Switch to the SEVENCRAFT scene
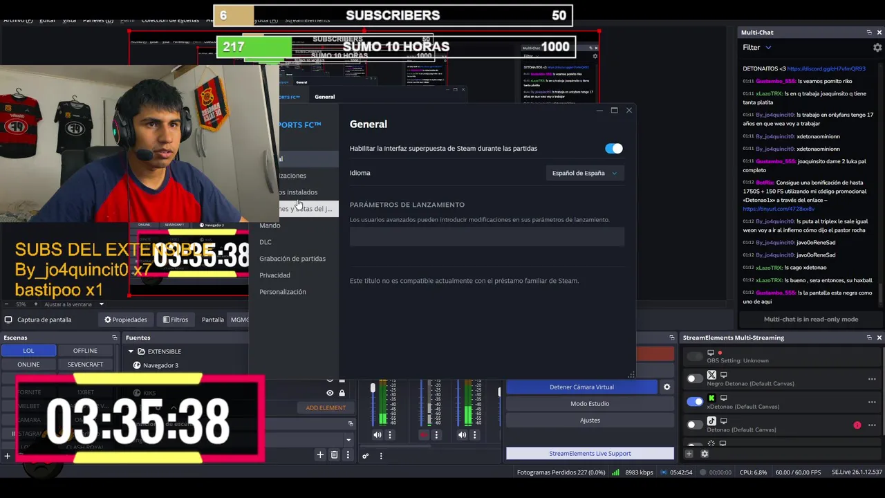 tap(85, 365)
